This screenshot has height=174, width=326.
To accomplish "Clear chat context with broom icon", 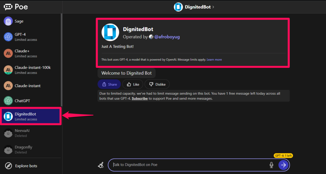I will [101, 165].
